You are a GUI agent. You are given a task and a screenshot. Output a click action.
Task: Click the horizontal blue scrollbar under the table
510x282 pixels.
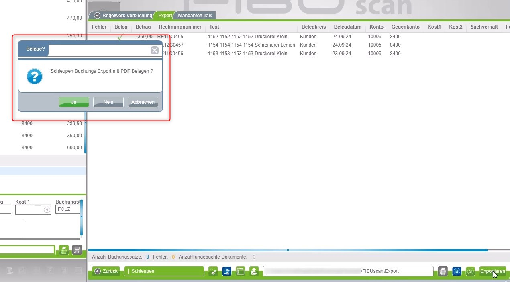click(x=288, y=250)
